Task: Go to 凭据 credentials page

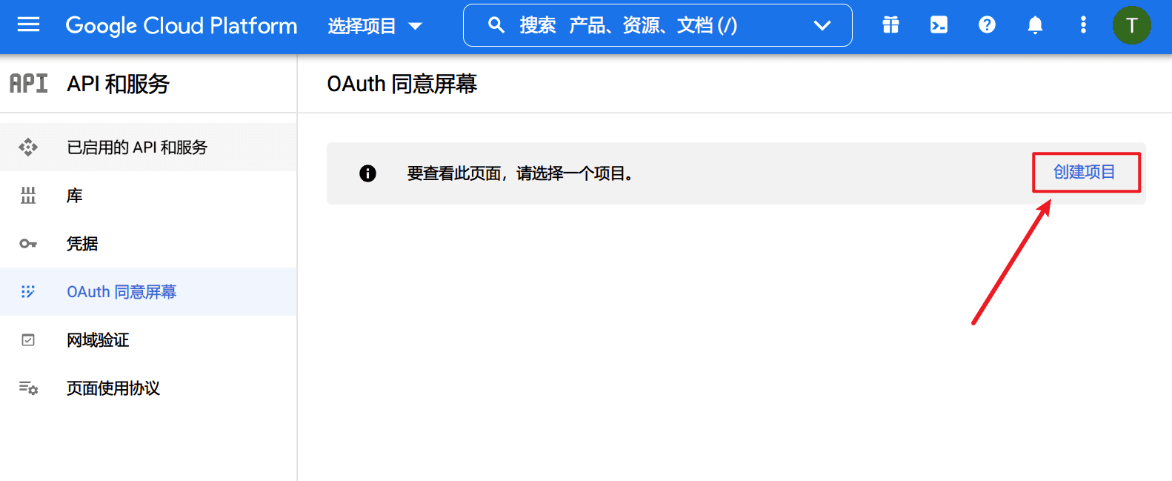Action: pos(148,244)
